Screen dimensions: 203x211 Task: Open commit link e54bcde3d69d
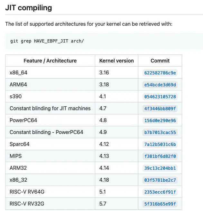point(160,85)
